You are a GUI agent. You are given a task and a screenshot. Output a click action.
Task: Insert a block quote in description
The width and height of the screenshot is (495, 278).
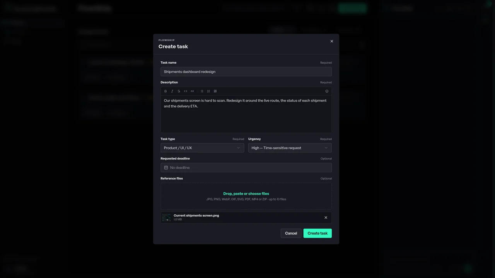[215, 91]
